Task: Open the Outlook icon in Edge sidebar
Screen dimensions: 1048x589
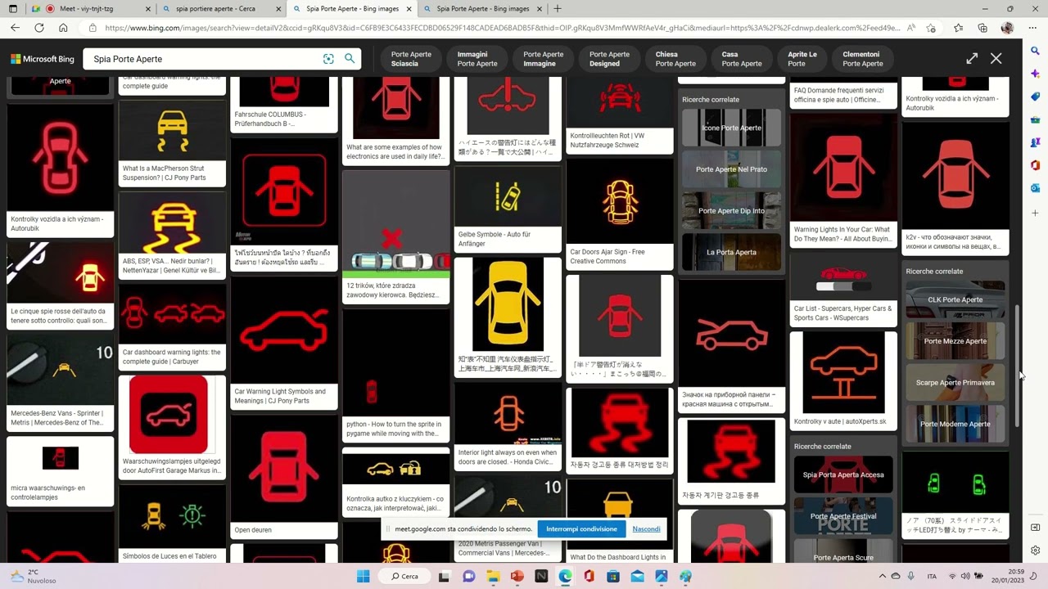Action: point(1036,188)
